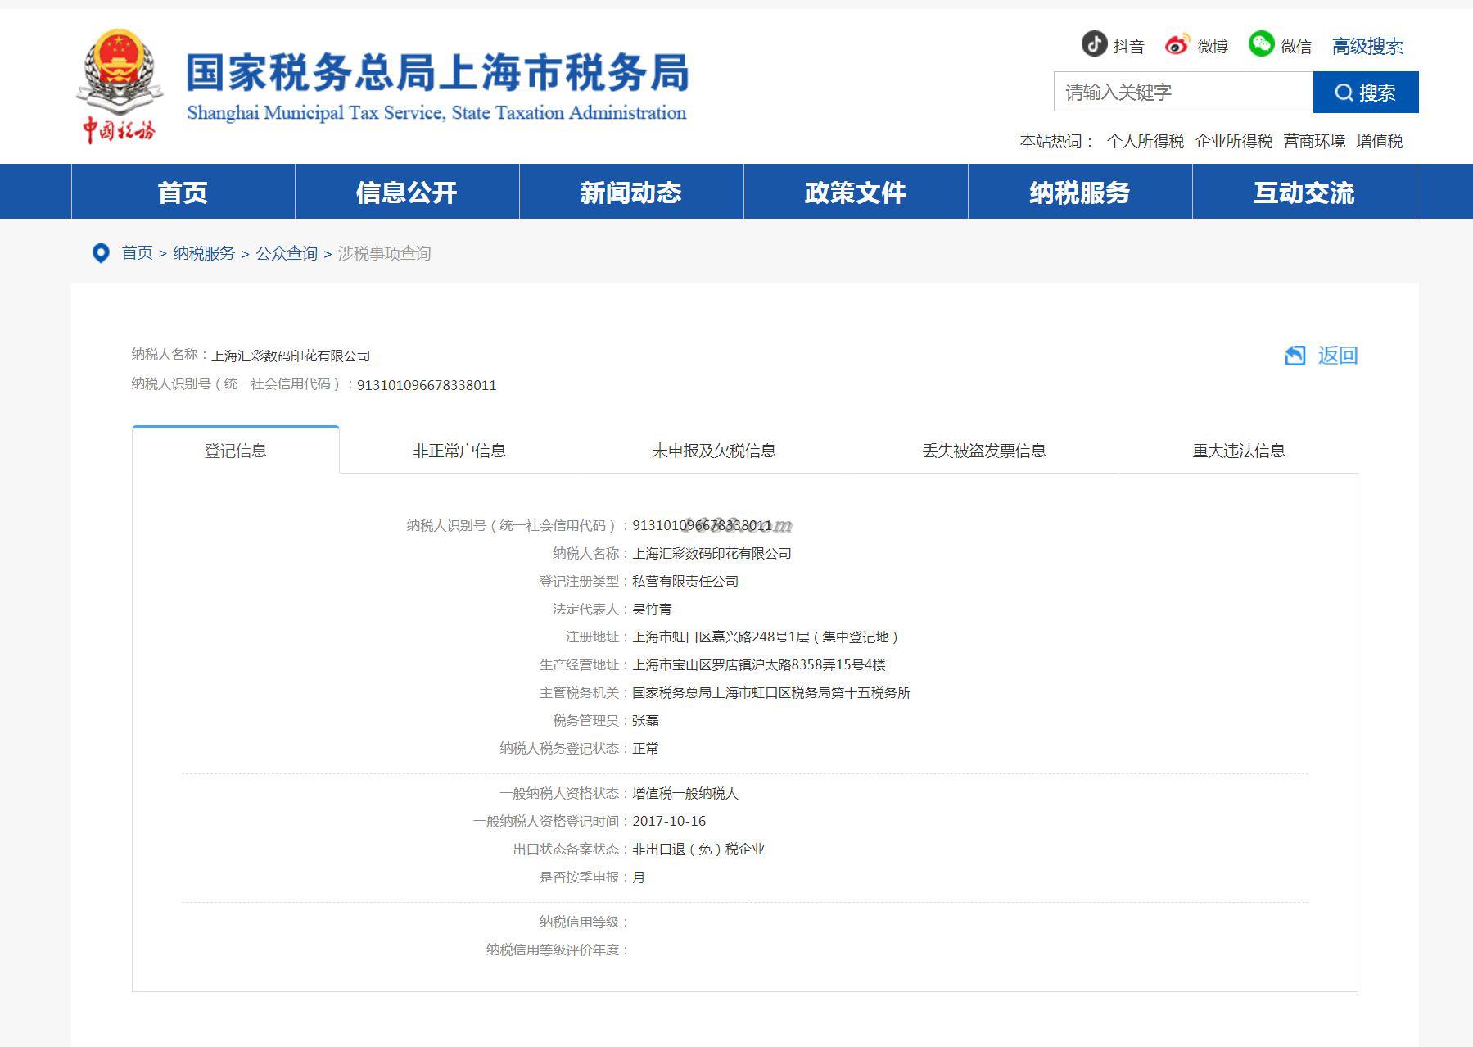Viewport: 1473px width, 1047px height.
Task: Select the 登记信息 tab
Action: pyautogui.click(x=236, y=451)
